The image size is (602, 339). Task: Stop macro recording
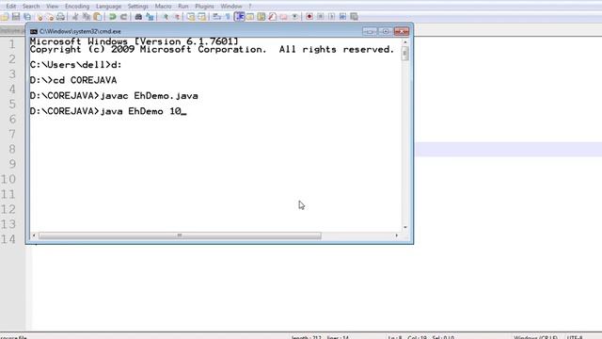320,17
